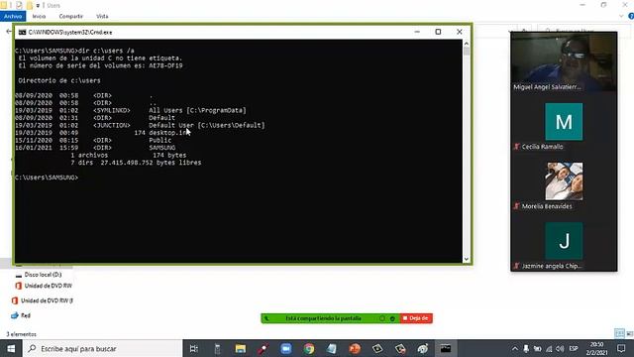Click Morelia Benavides' photo thumbnail
Image resolution: width=634 pixels, height=357 pixels.
[x=564, y=180]
